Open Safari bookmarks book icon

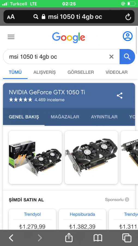click(x=98, y=238)
